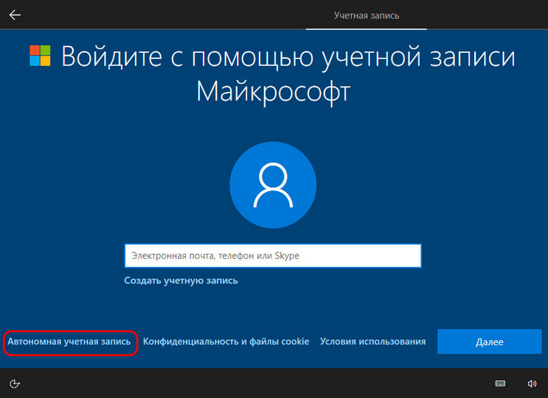Focus the email, phone or Skype field
Image resolution: width=548 pixels, height=398 pixels.
(x=273, y=256)
